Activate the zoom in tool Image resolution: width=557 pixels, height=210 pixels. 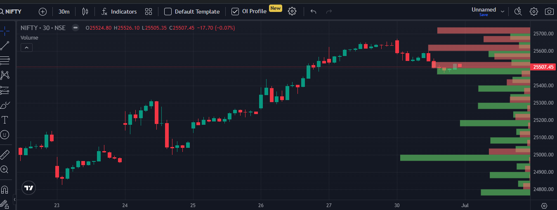5,169
